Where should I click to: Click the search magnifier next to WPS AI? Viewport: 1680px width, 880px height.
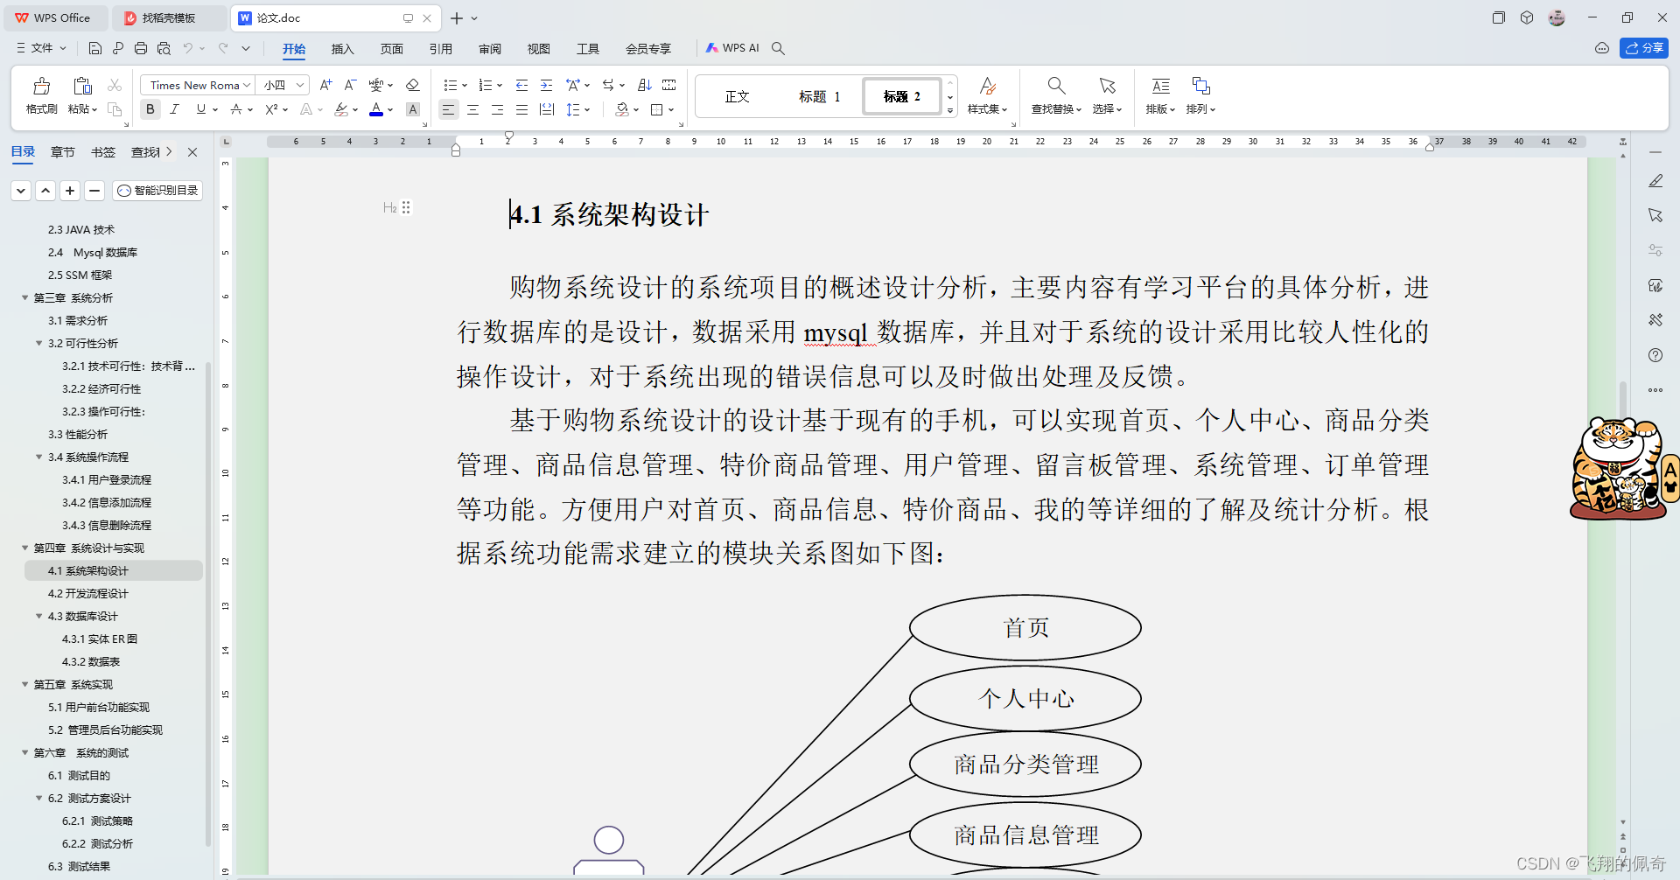click(778, 48)
